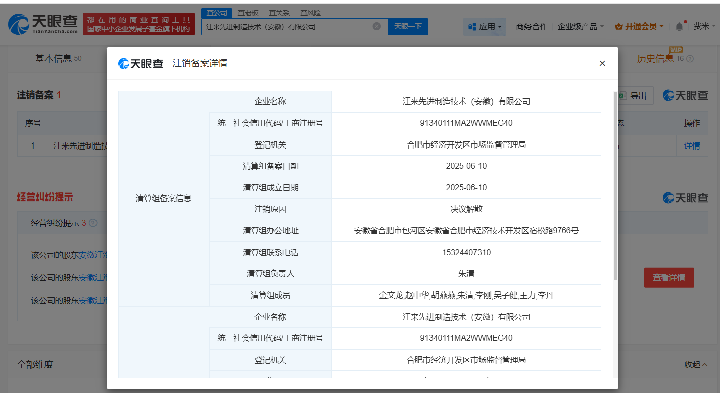Image resolution: width=720 pixels, height=393 pixels.
Task: Click the grid icon beside 应用
Action: (472, 26)
